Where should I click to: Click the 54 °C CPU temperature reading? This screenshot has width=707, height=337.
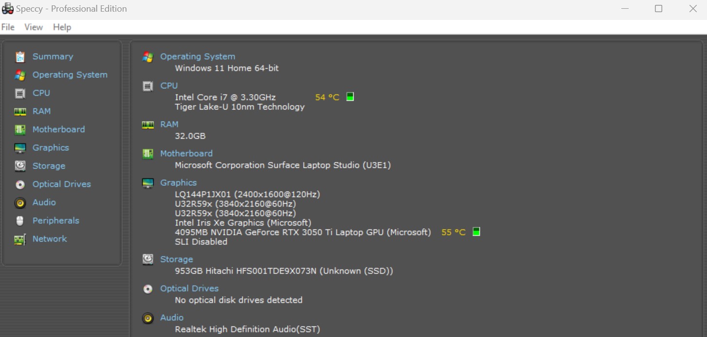coord(327,97)
